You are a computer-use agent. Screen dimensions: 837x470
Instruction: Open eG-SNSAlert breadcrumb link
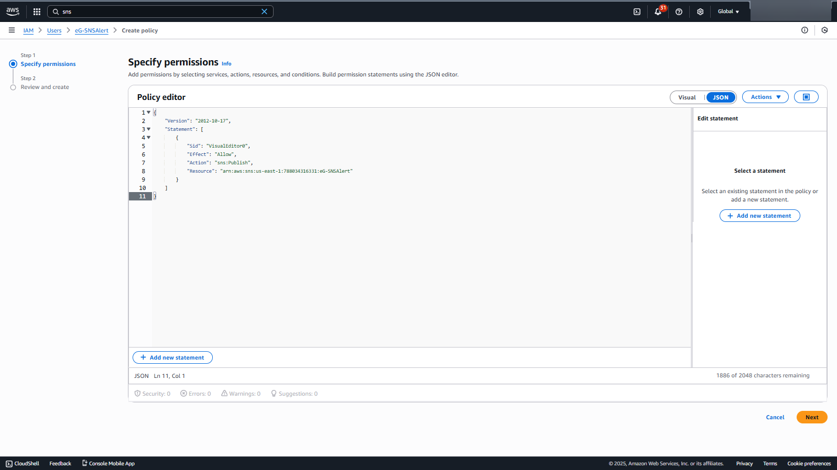click(92, 30)
